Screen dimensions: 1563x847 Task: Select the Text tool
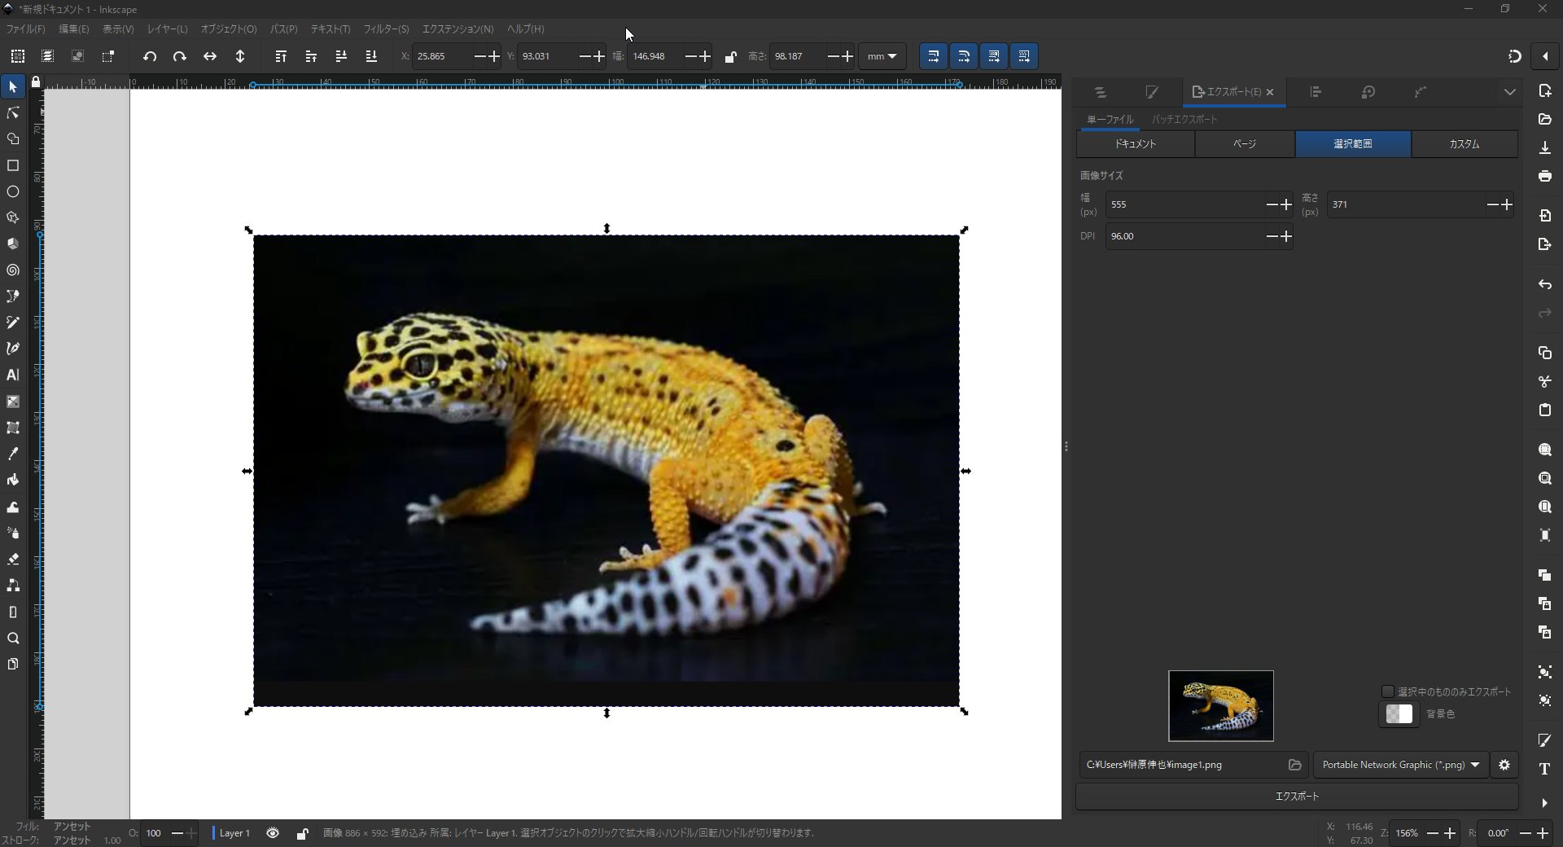click(13, 375)
